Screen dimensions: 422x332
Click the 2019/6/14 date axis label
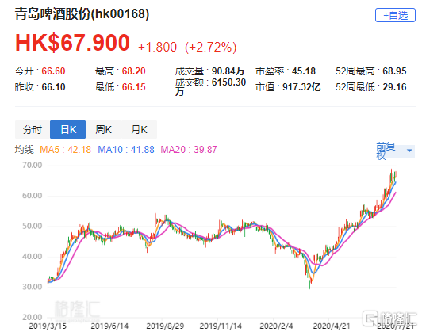[109, 326]
